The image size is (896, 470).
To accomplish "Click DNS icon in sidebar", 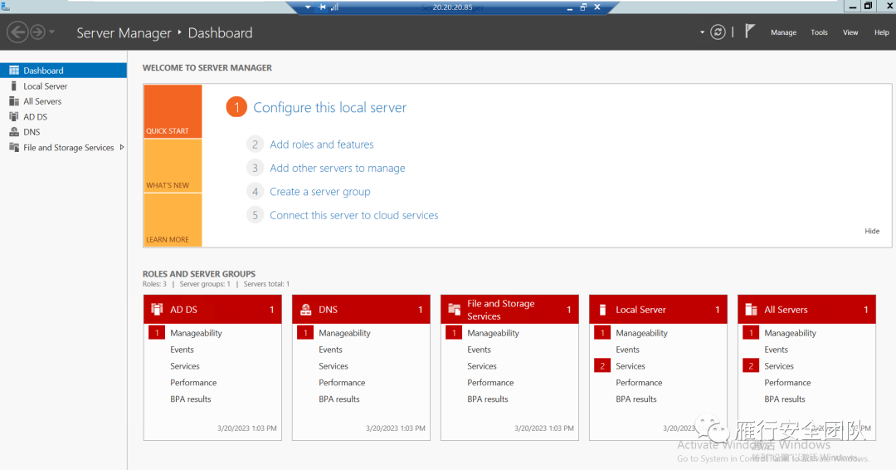I will coord(14,132).
